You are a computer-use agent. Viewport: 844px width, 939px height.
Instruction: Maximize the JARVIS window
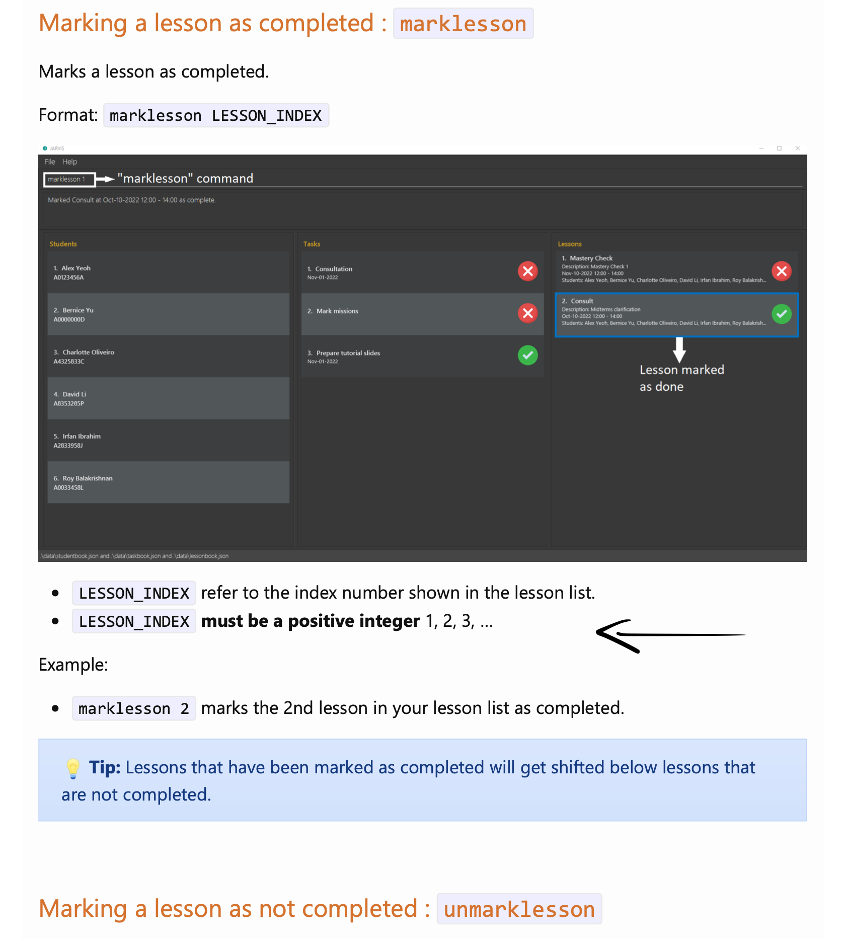(x=779, y=149)
